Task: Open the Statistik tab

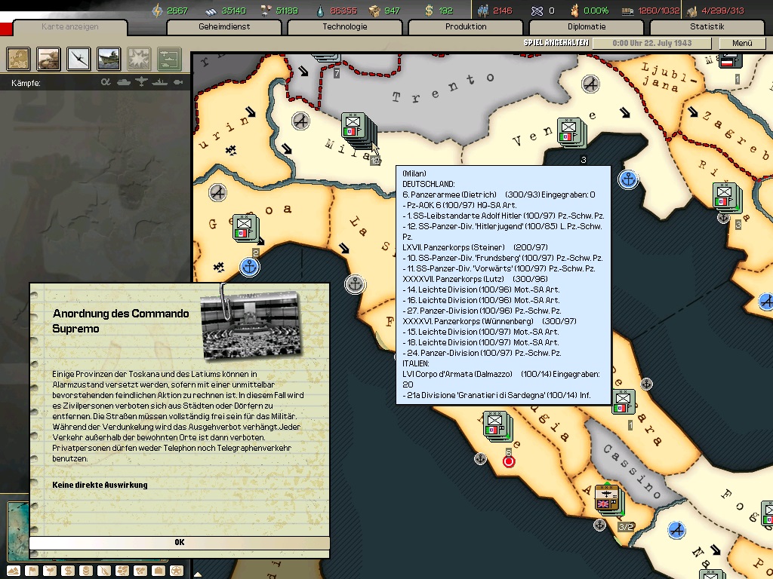Action: (x=707, y=27)
